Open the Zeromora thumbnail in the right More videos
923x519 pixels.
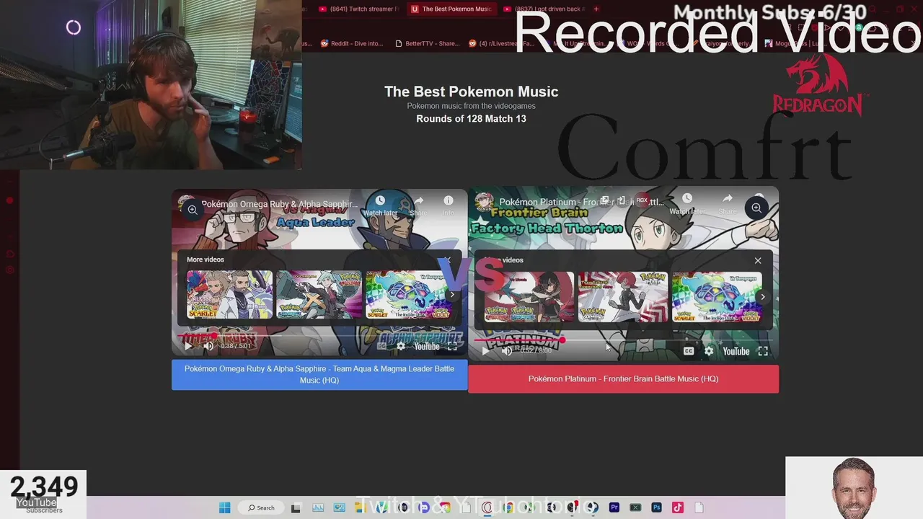click(x=716, y=296)
